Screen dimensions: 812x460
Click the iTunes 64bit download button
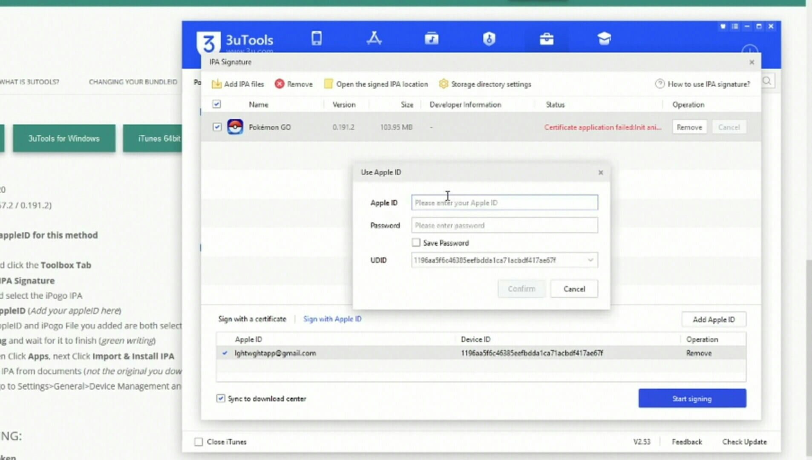153,138
